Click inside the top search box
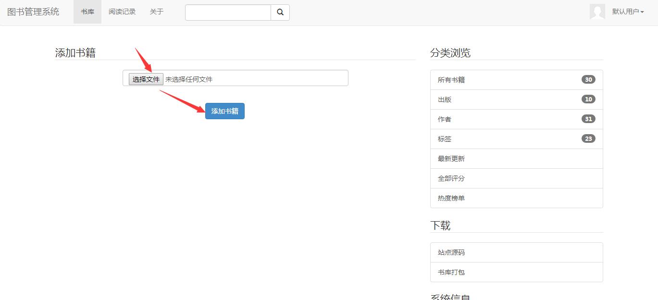The width and height of the screenshot is (658, 300). 228,12
